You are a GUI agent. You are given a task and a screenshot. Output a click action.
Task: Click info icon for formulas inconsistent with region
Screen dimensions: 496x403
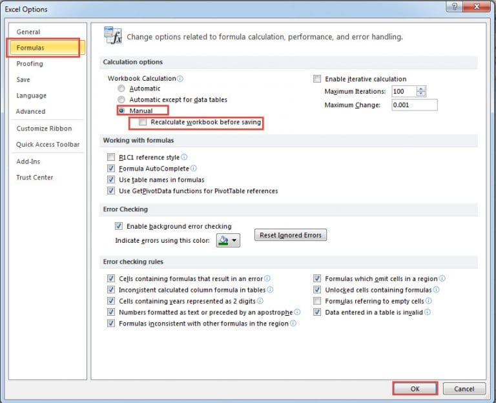coord(293,324)
